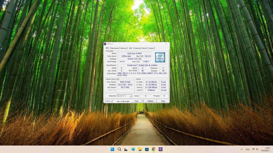The width and height of the screenshot is (273, 153).
Task: Click Level 2 associativity "4-way"
Action: 164,88
